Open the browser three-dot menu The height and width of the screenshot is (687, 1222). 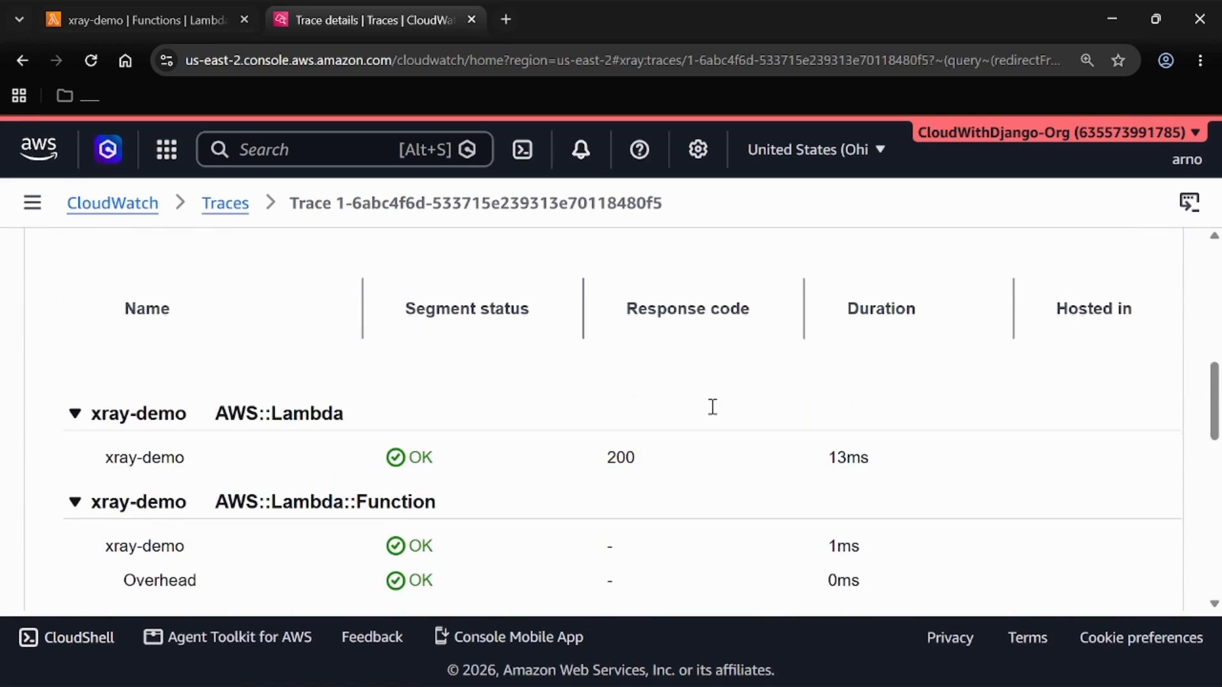click(x=1200, y=60)
